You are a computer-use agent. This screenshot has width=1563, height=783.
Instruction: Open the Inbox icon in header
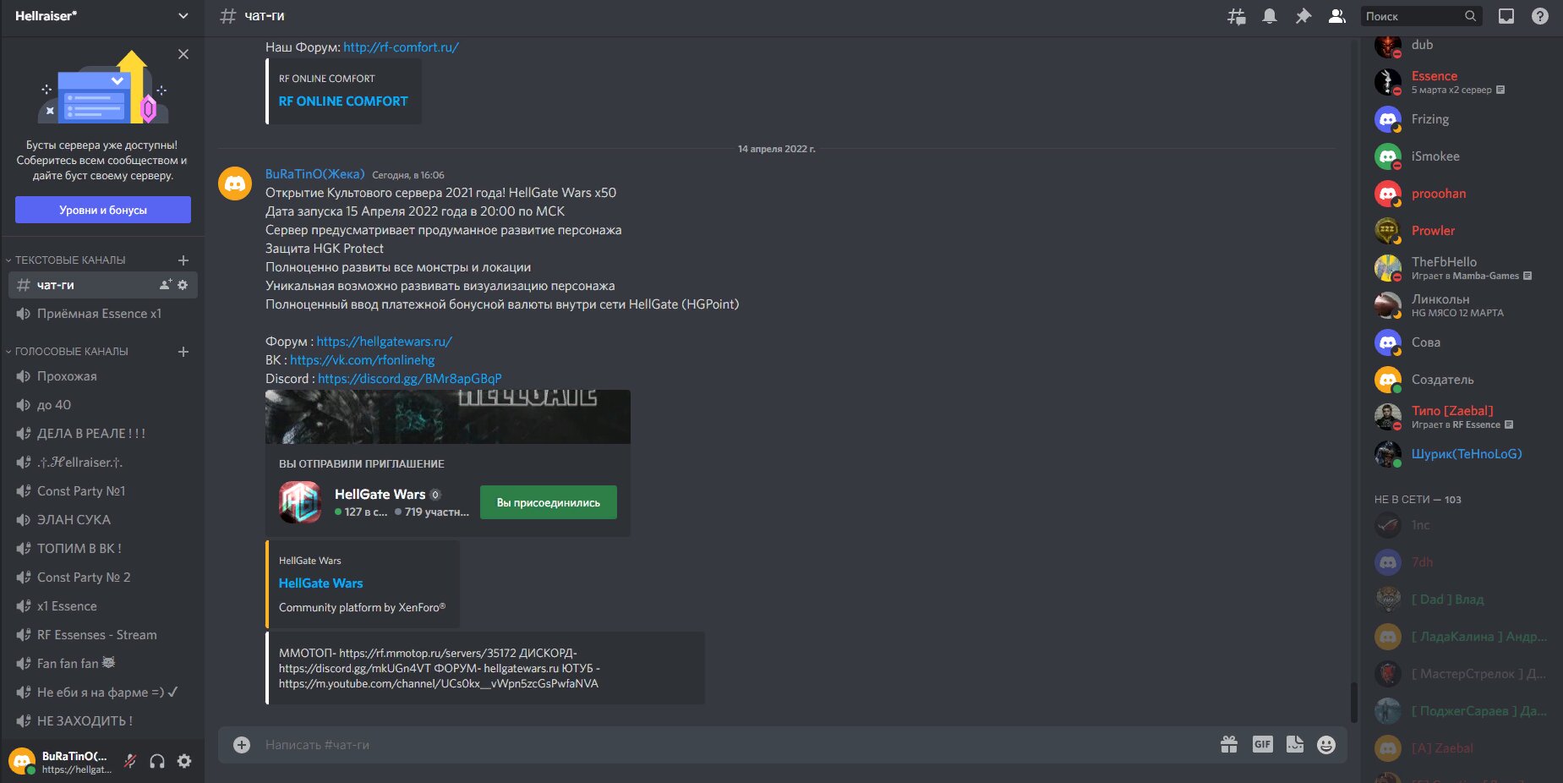click(1506, 16)
